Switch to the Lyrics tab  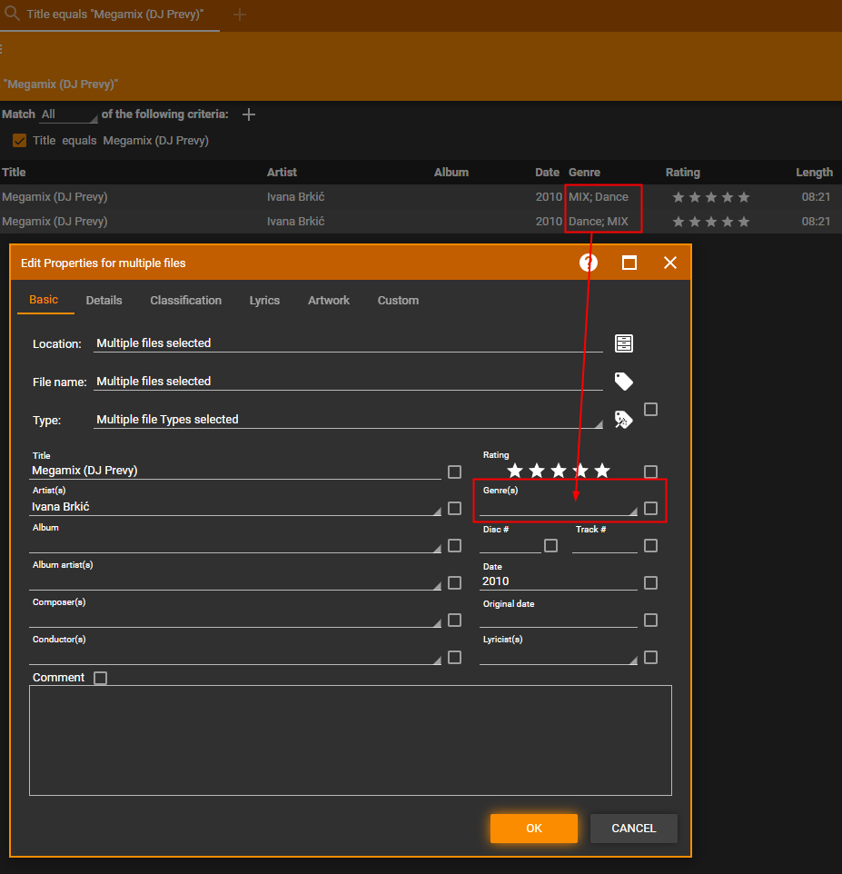(264, 301)
